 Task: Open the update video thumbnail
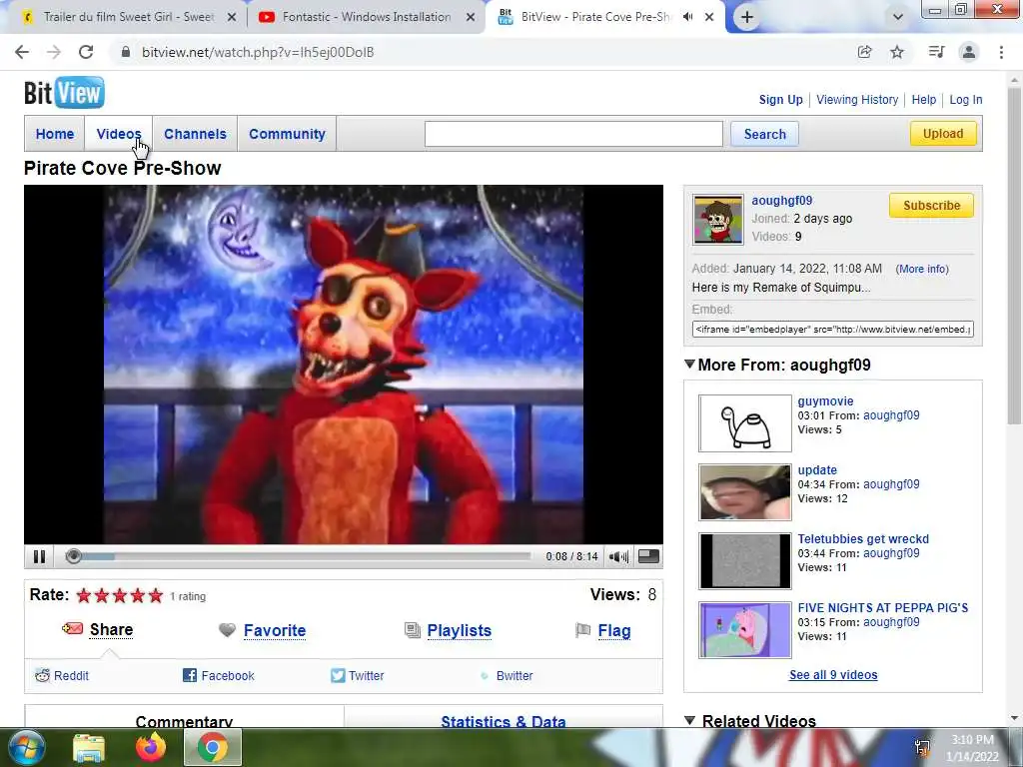coord(744,491)
